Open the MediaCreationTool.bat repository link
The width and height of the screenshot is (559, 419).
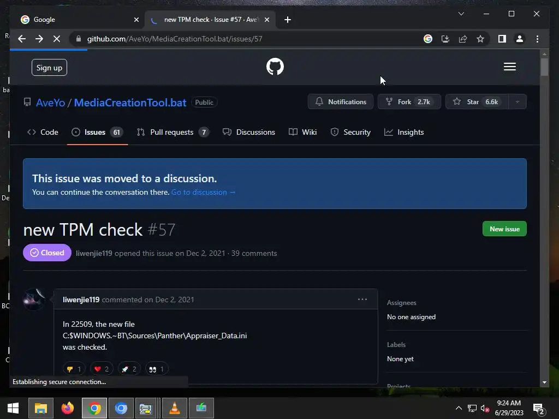(x=130, y=103)
